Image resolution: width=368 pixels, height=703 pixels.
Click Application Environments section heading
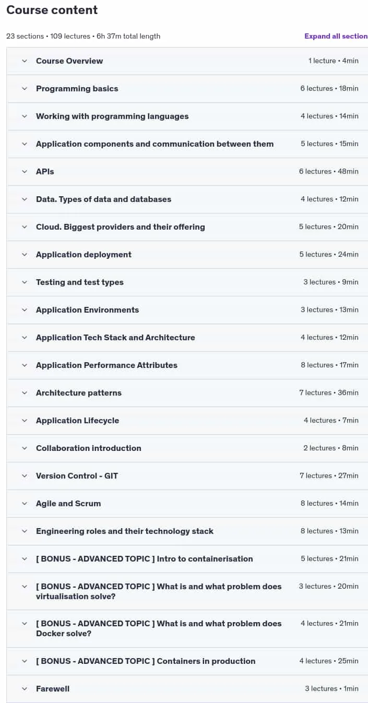[x=88, y=310]
